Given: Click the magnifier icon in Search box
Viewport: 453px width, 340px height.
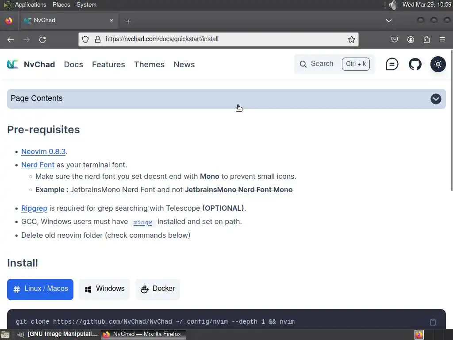Looking at the screenshot, I should coord(303,64).
